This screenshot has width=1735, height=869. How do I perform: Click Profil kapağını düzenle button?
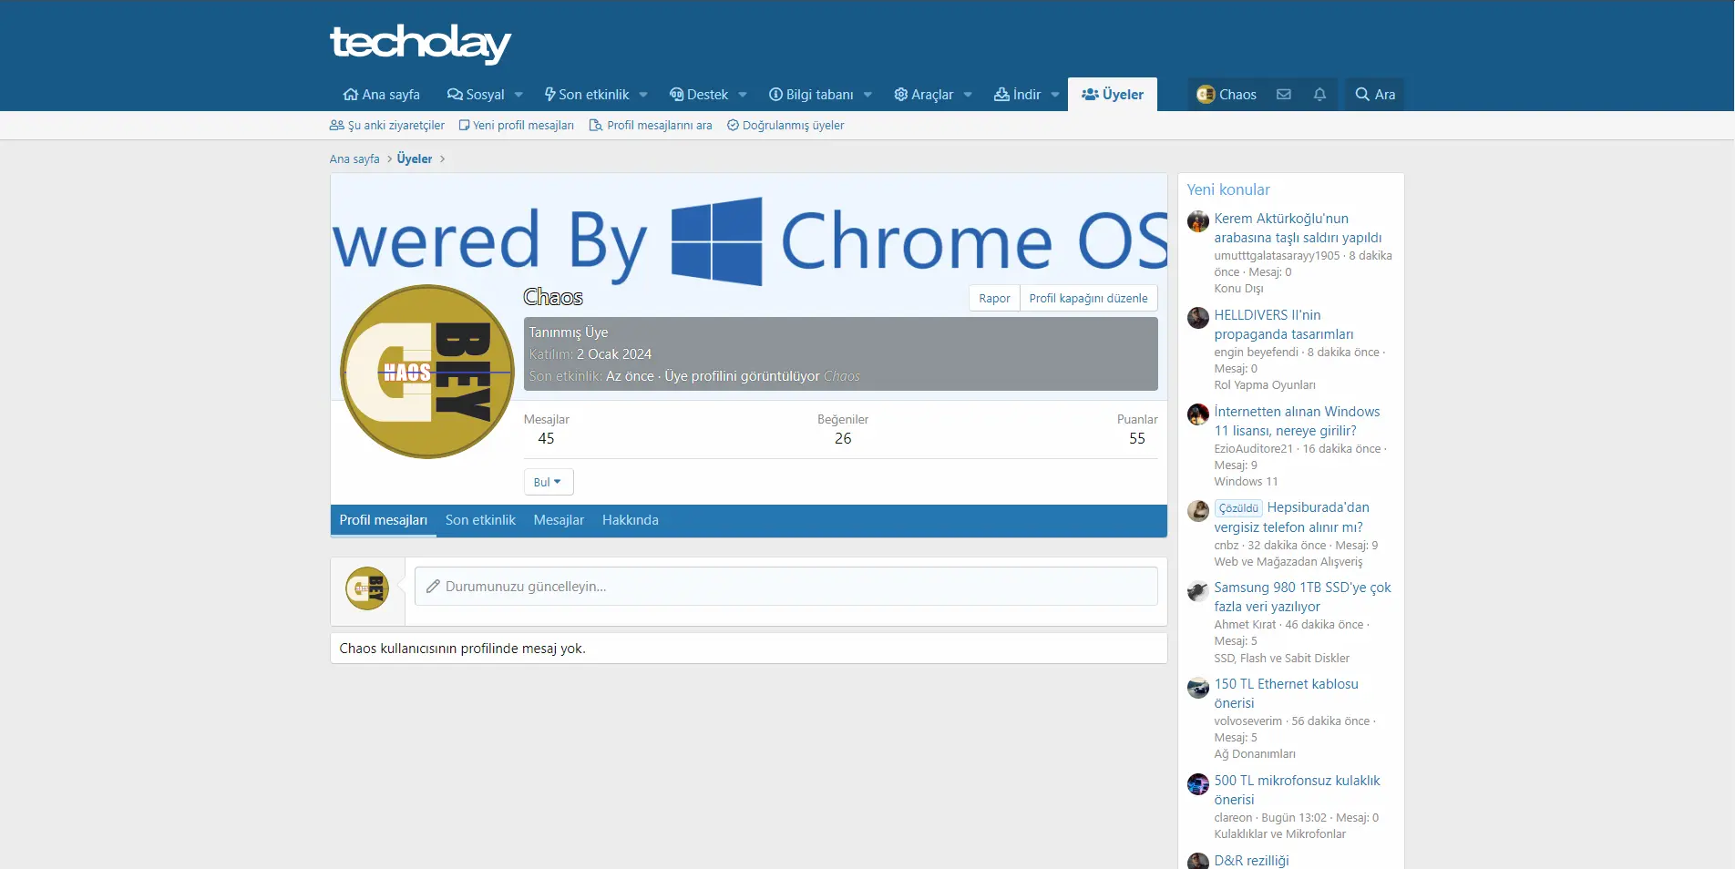(x=1089, y=299)
